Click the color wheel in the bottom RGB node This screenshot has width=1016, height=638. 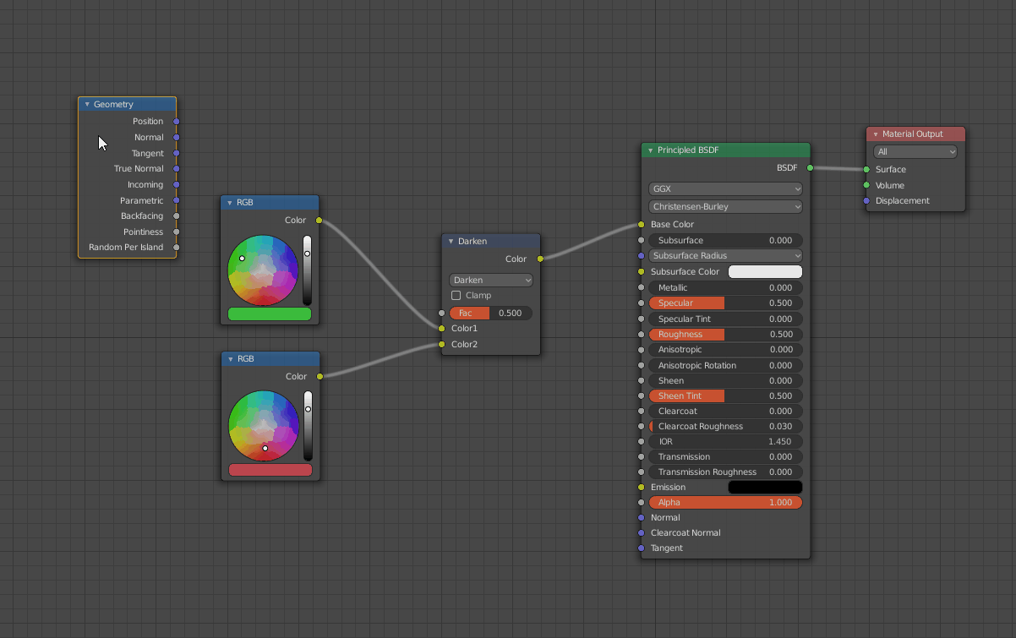(x=264, y=426)
